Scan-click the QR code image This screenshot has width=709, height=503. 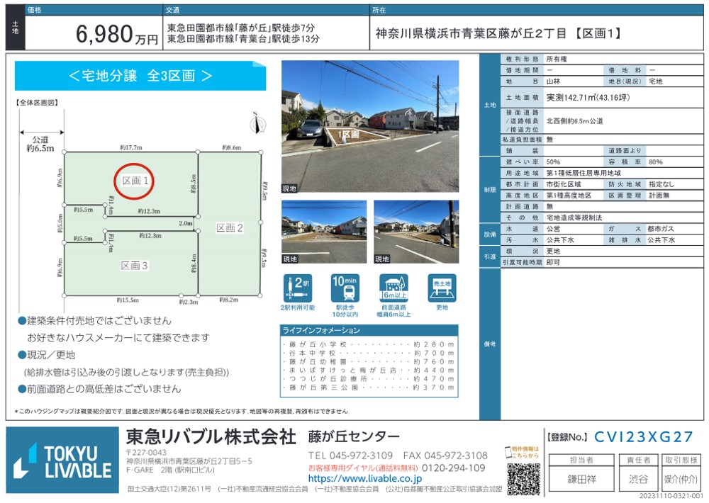(524, 479)
